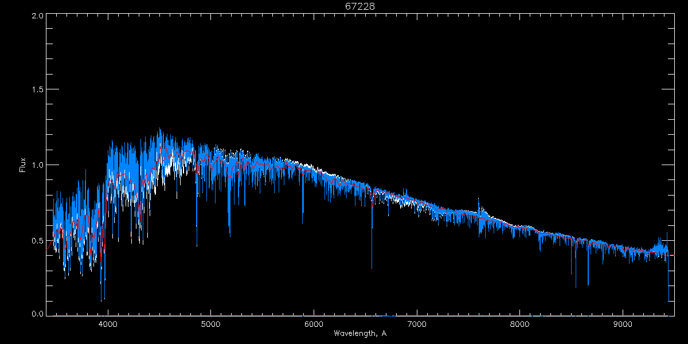The width and height of the screenshot is (688, 344).
Task: Click the 1.0 flux tick label
Action: click(x=37, y=165)
